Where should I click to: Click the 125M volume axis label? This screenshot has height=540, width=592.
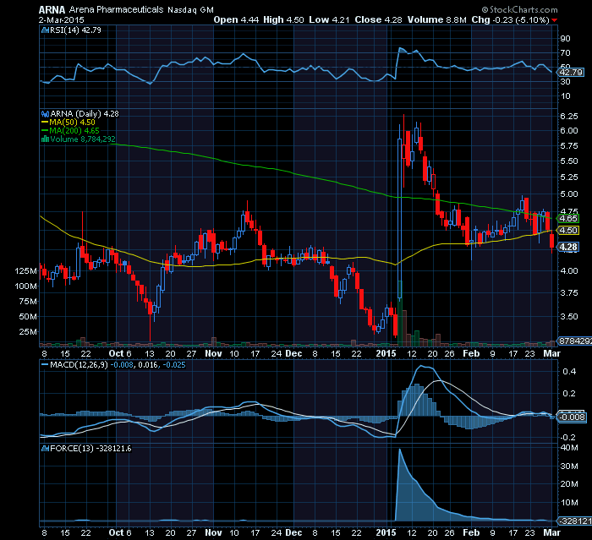(25, 271)
